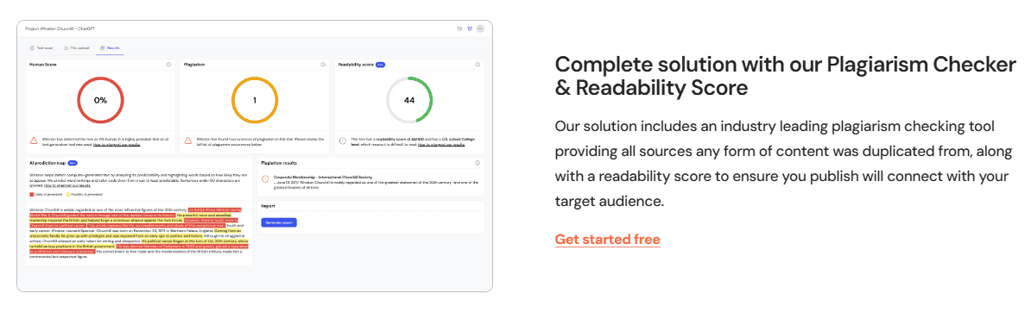Click 'Plagiarism results' panel heading
Viewport: 1031px width, 319px height.
[x=280, y=162]
